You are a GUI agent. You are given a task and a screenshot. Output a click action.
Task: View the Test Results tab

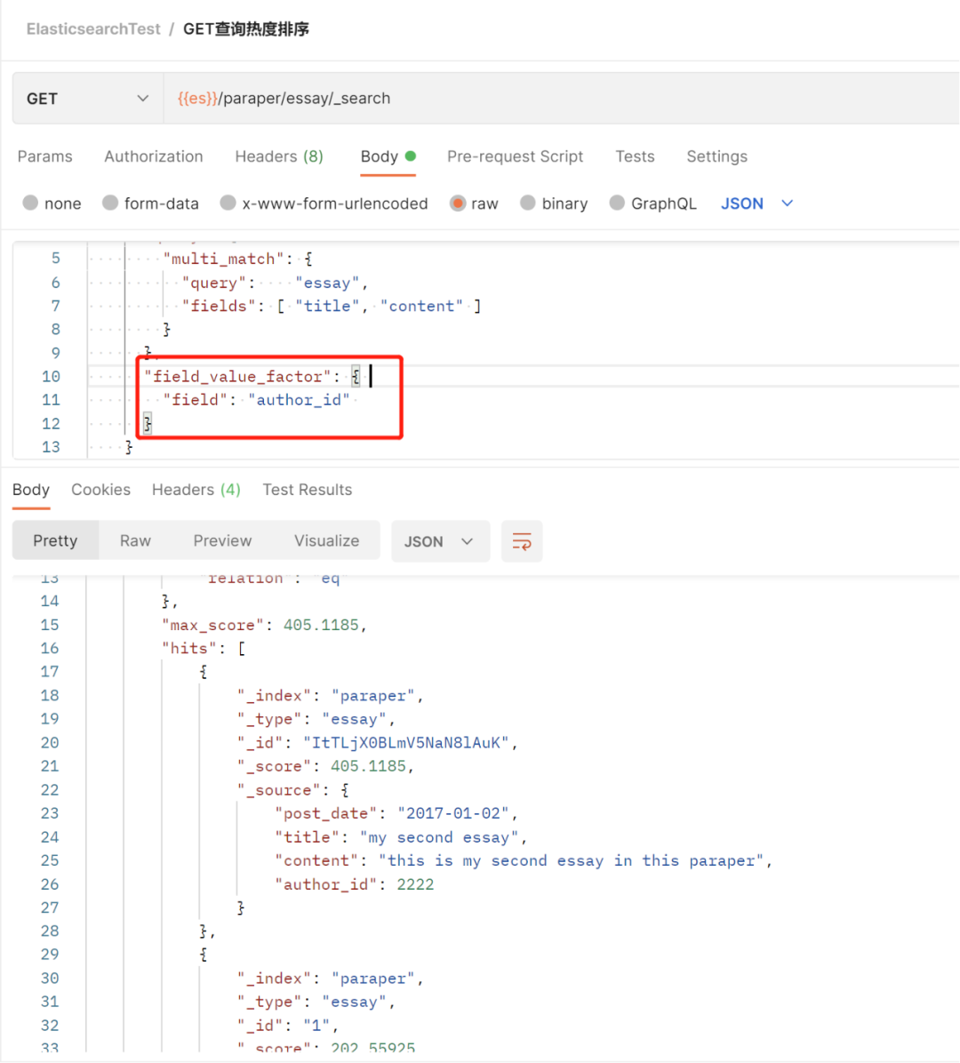(308, 490)
